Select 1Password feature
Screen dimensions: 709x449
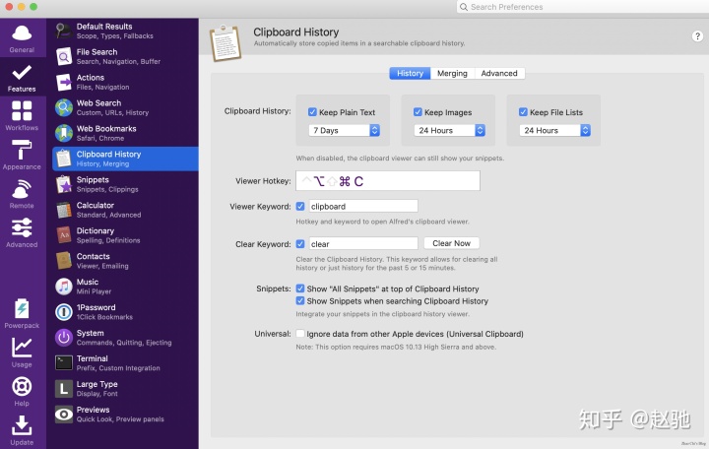point(125,312)
